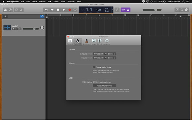The height and width of the screenshot is (120, 192).
Task: Select the Audio 1 track waveform icon
Action: point(7,27)
